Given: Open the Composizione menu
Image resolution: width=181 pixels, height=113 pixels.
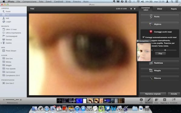Looking at the screenshot, I should pos(29,2).
